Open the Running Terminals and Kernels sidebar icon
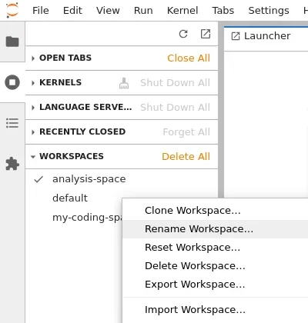This screenshot has height=323, width=308. [x=12, y=82]
